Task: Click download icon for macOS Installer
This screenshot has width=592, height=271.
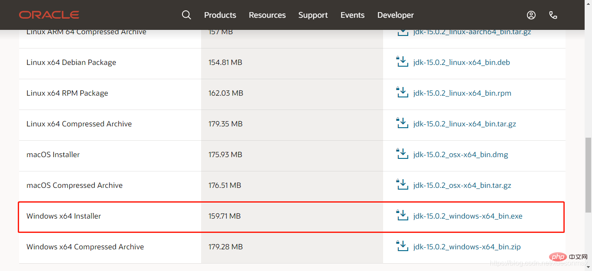Action: tap(403, 154)
